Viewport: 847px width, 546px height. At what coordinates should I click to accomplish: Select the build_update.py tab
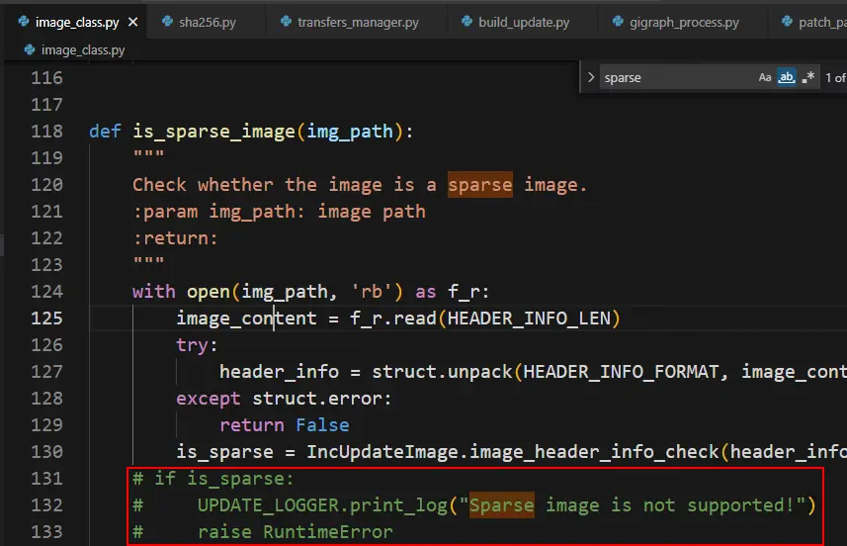(523, 22)
